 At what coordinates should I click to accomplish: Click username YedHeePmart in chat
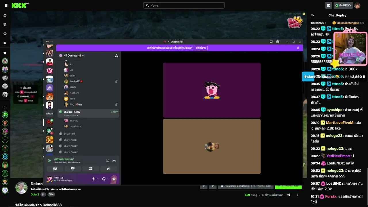[x=339, y=156]
